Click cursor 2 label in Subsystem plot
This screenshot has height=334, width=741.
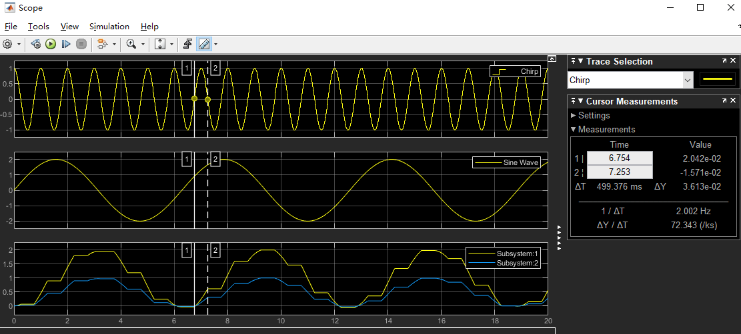(x=215, y=250)
